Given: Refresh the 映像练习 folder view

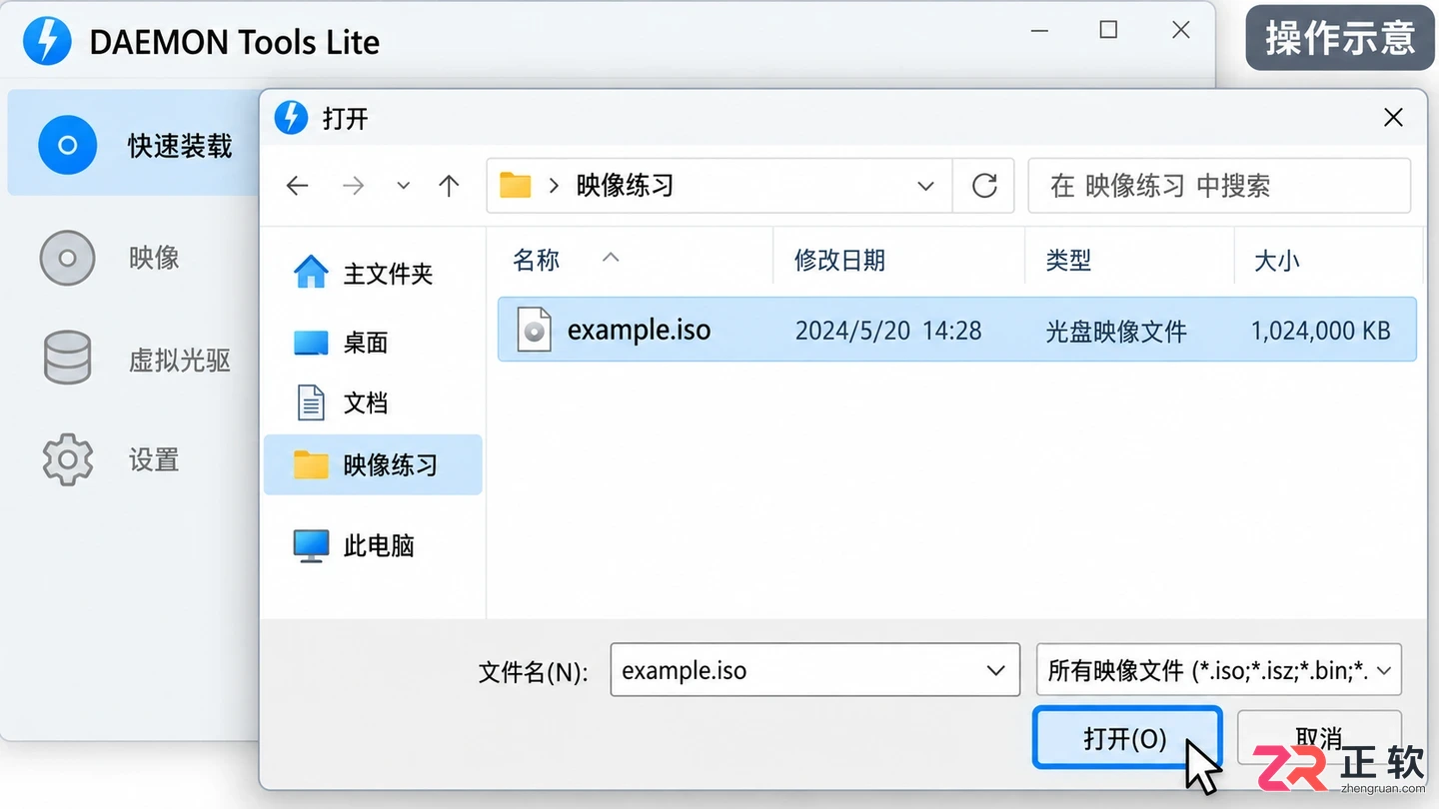Looking at the screenshot, I should click(x=984, y=186).
